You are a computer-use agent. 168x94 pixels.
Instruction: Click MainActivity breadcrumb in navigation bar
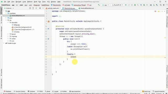[56, 5]
